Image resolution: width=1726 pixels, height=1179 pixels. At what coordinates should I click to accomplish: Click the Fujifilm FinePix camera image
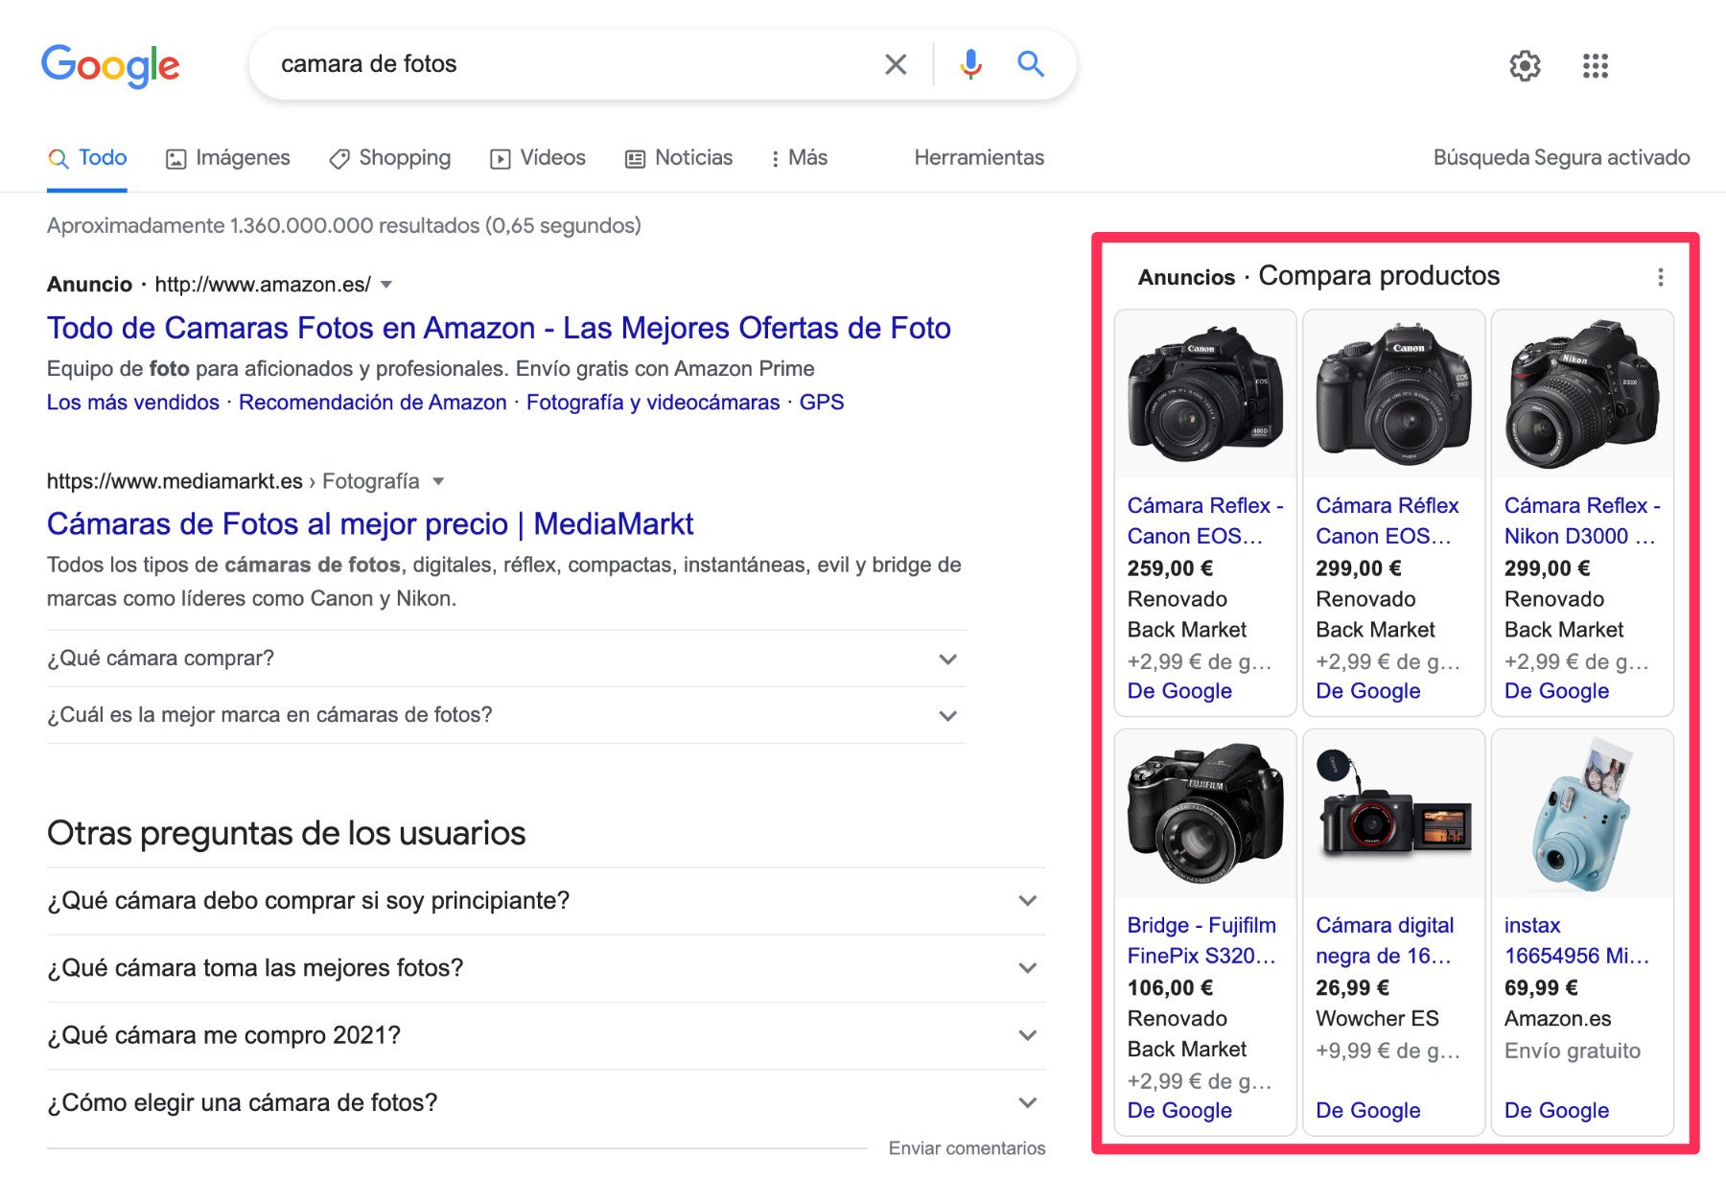pyautogui.click(x=1205, y=814)
